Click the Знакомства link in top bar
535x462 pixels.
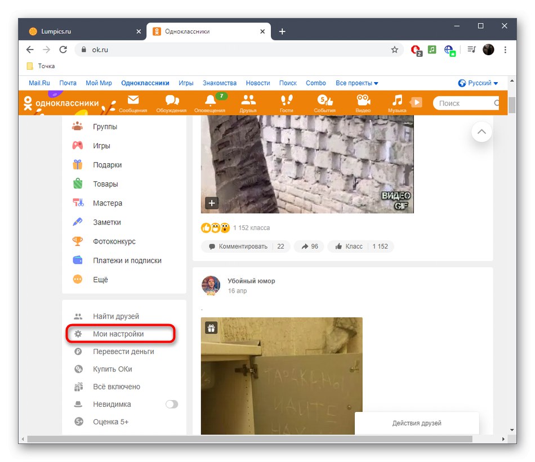pos(220,83)
